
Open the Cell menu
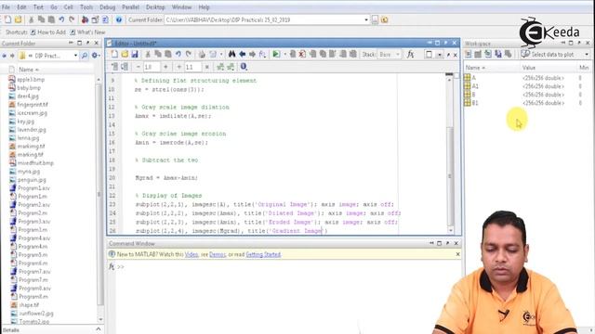coord(68,7)
